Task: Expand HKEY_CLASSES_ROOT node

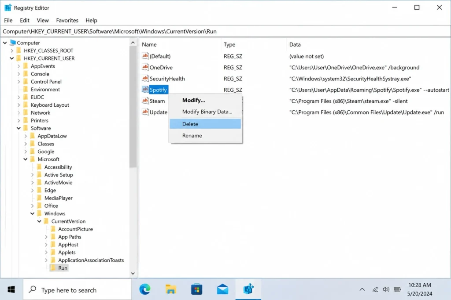Action: tap(12, 51)
